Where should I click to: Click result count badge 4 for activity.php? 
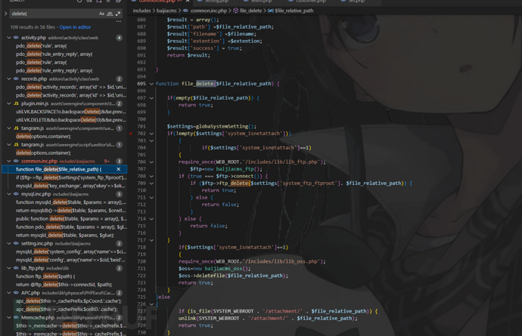pyautogui.click(x=119, y=38)
